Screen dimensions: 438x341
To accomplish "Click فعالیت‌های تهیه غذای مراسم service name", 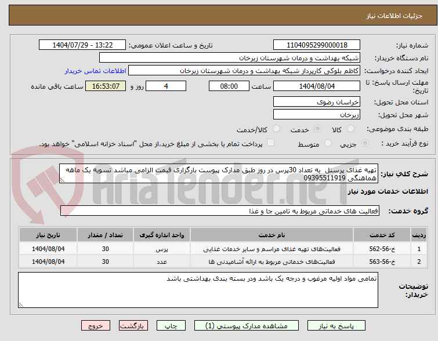I will (x=272, y=249).
